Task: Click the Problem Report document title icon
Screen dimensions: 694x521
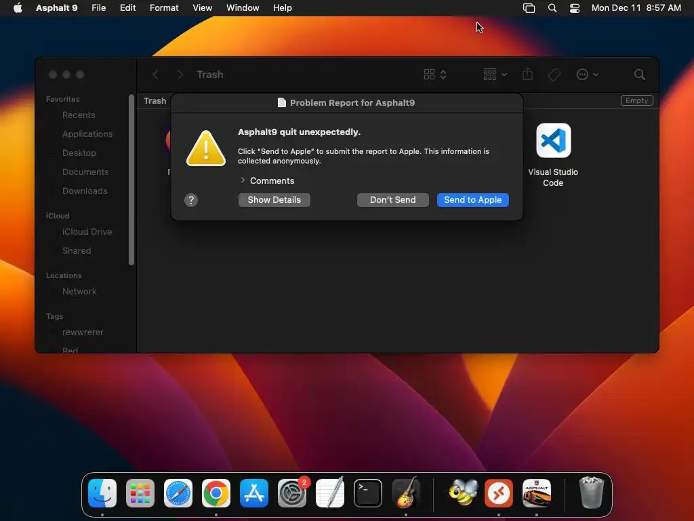Action: click(281, 103)
